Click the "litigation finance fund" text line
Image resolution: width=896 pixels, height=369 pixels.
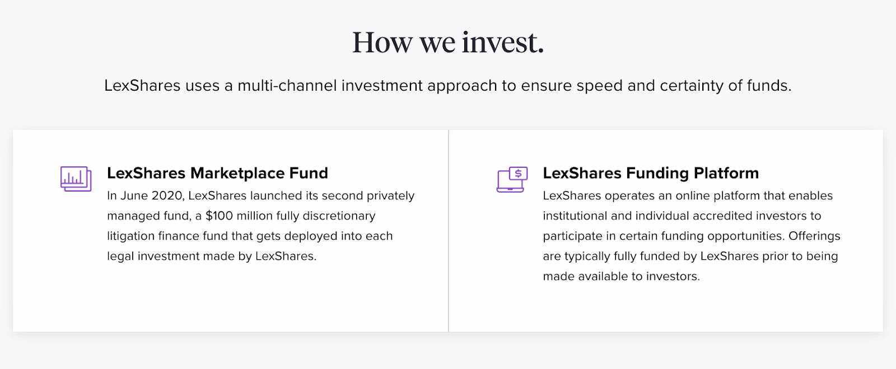[x=250, y=236]
